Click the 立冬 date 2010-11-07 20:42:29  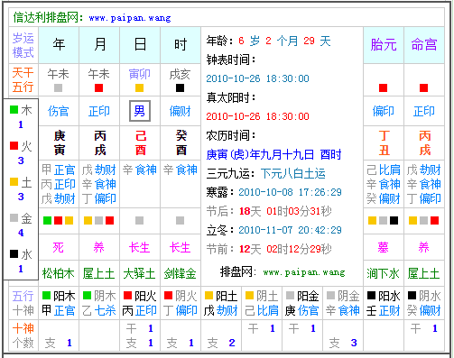(290, 230)
